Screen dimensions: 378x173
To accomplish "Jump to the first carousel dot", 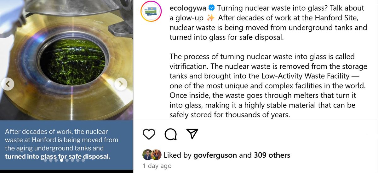I will tap(45, 160).
